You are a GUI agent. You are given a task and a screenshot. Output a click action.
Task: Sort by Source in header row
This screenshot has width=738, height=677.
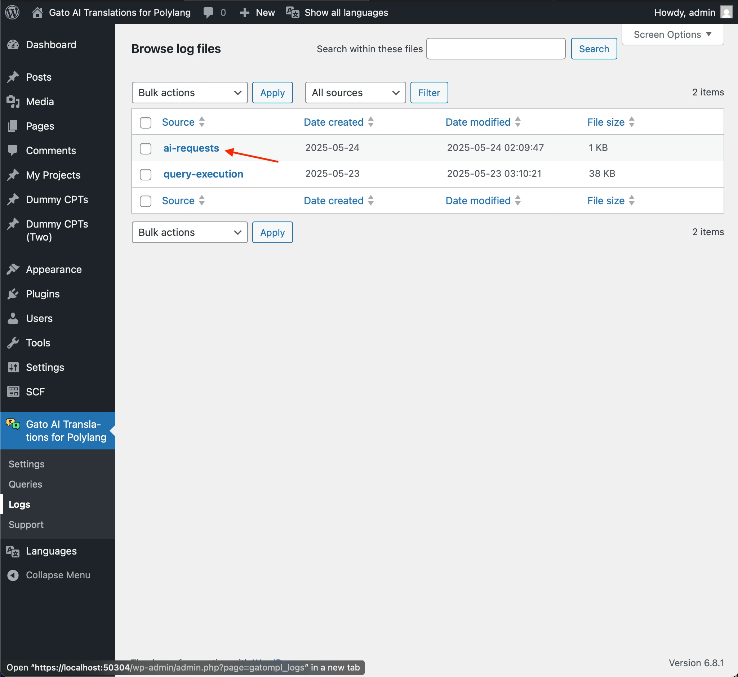(x=183, y=122)
